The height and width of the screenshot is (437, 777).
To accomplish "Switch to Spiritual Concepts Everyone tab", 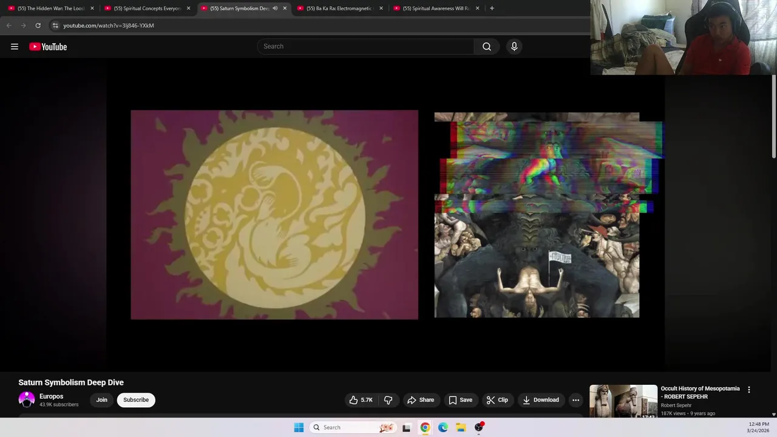I will tap(148, 8).
